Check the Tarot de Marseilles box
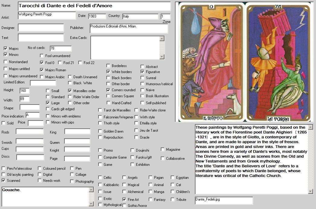The image size is (316, 209). click(x=100, y=110)
